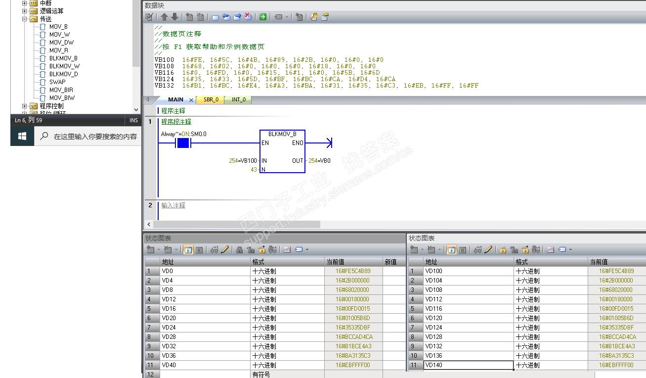646x378 pixels.
Task: Open insert dropdown arrow in VD0 status chart
Action: 159,250
